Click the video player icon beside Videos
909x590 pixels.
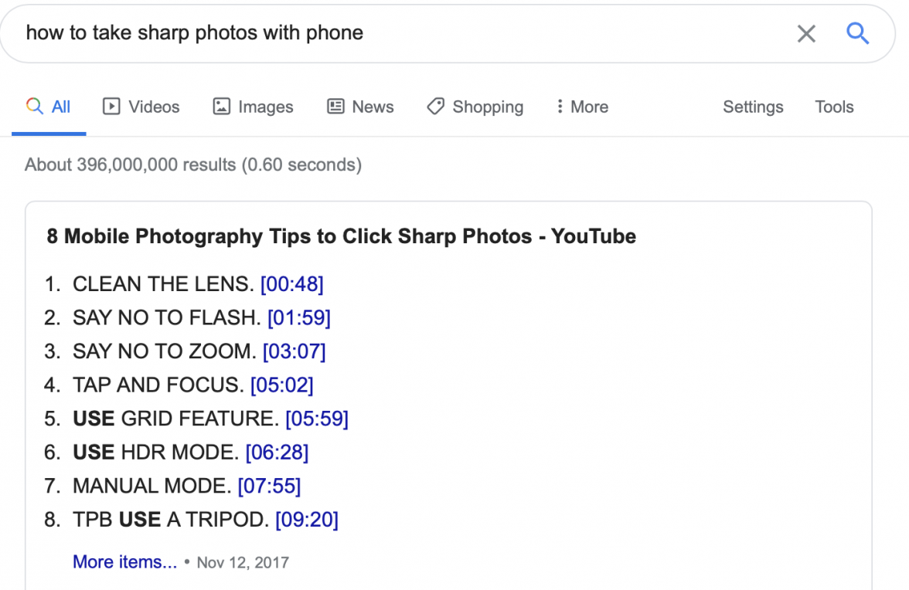click(113, 107)
